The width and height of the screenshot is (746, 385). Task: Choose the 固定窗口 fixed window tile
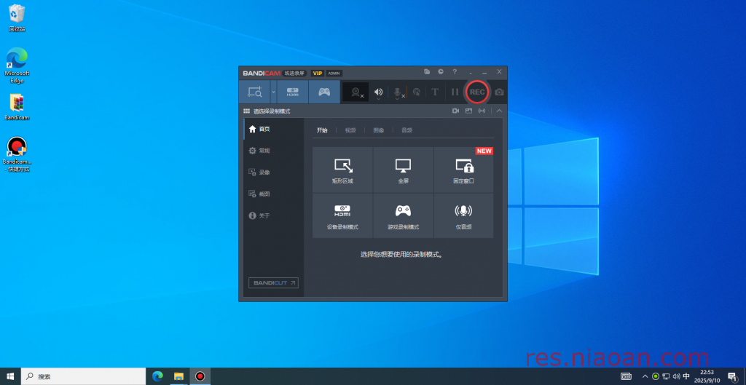click(x=464, y=170)
